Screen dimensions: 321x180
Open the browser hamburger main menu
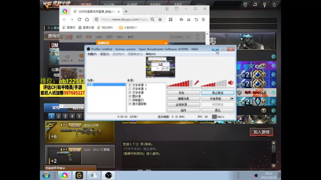203,20
